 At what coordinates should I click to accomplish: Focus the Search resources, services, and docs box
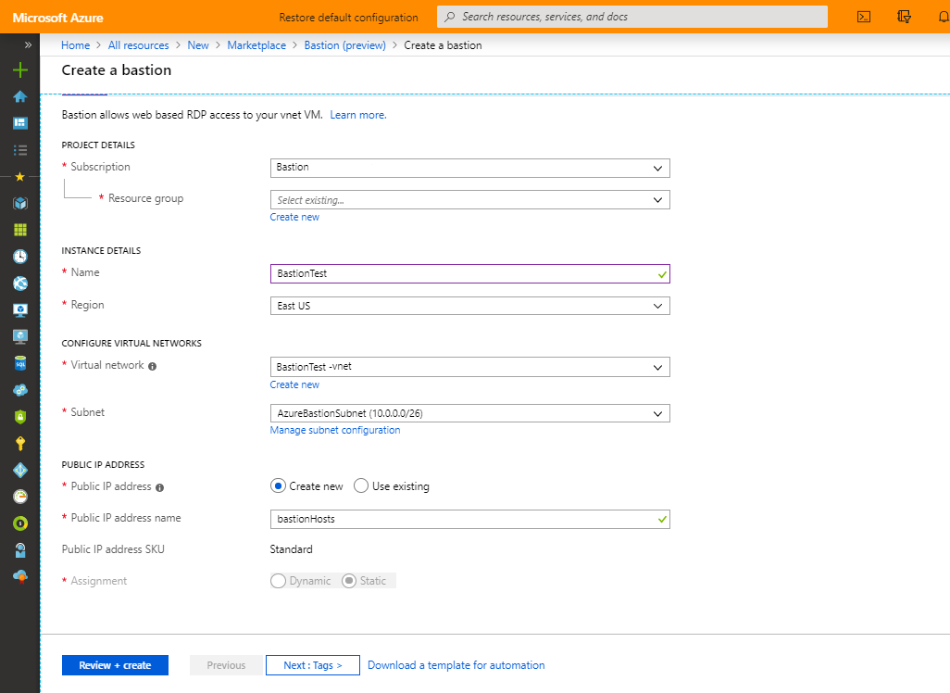pyautogui.click(x=631, y=17)
